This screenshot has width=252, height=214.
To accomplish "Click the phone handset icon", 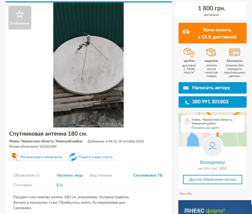I will [187, 102].
